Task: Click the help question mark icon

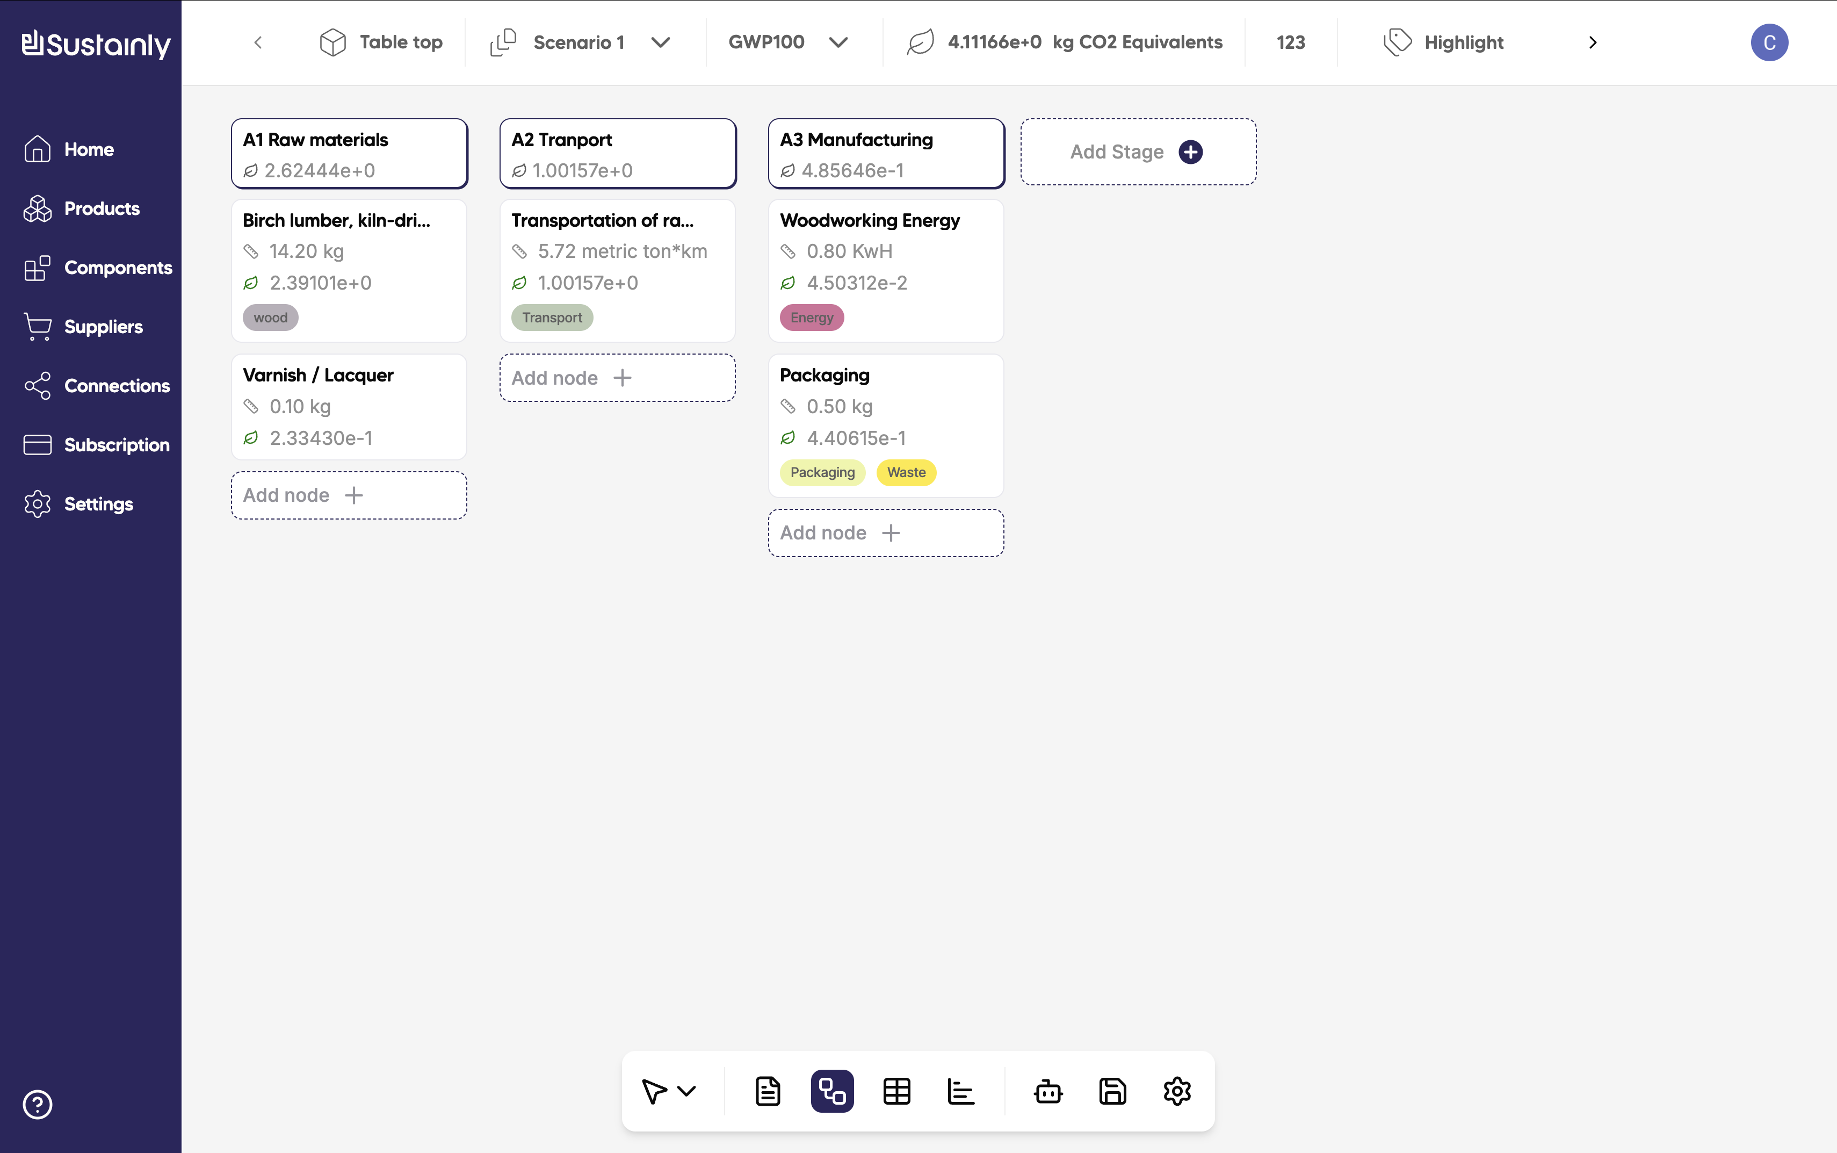Action: tap(38, 1104)
